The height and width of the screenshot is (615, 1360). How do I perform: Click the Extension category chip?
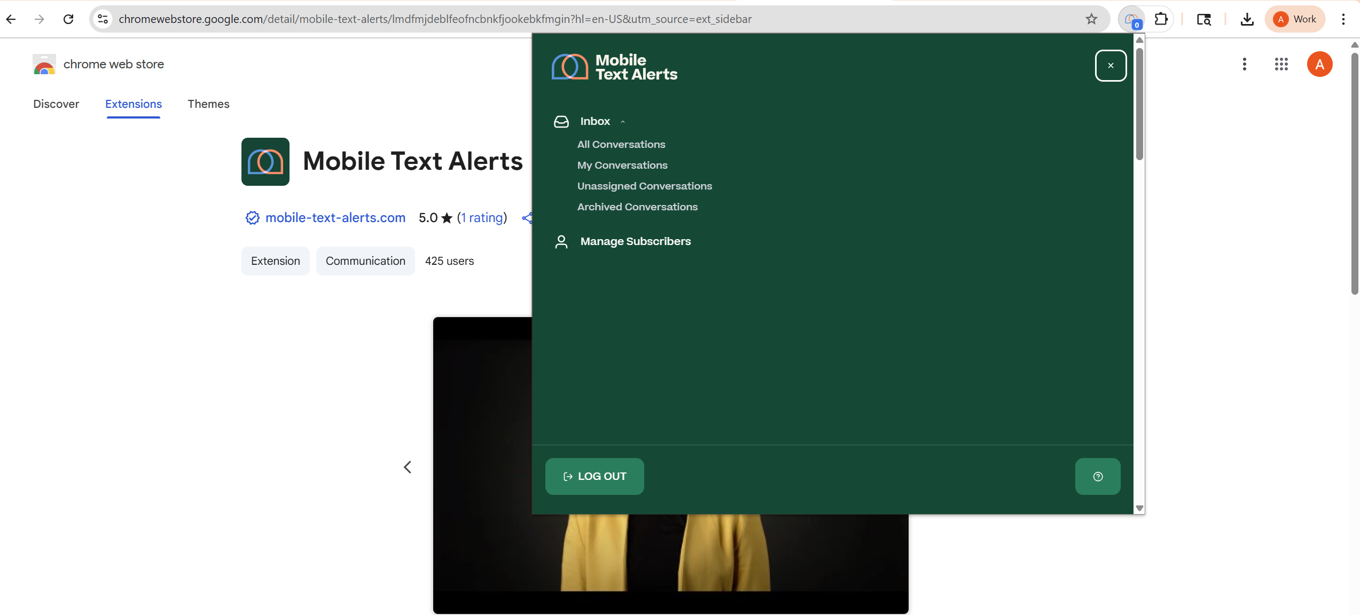tap(276, 261)
